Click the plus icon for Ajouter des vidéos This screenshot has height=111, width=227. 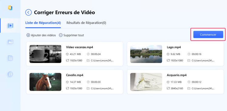coord(28,35)
